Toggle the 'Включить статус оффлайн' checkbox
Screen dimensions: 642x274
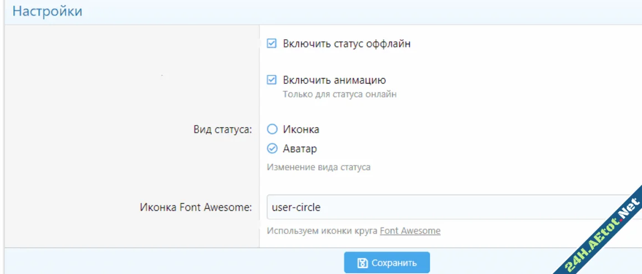[272, 44]
